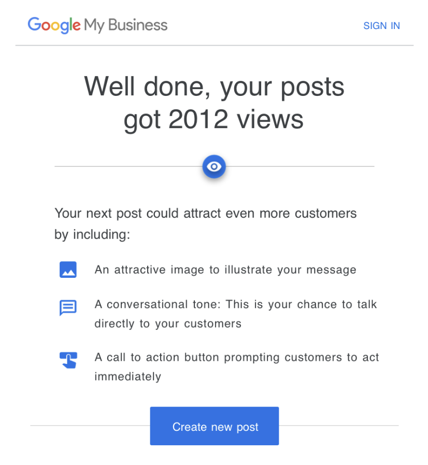The height and width of the screenshot is (465, 428).
Task: Click the multicolored Google wordmark
Action: 54,24
